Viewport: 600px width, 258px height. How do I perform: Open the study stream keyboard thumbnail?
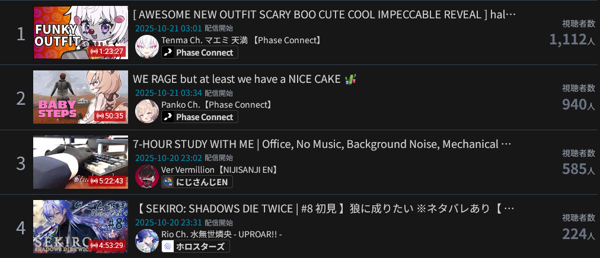tap(81, 162)
